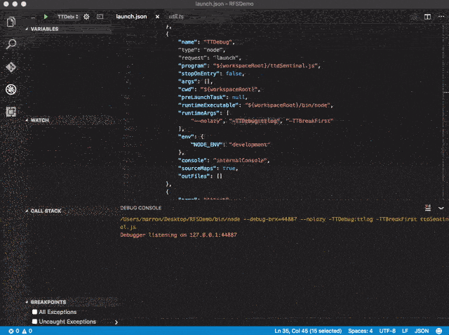Change indentation via Spaces: 4

360,331
